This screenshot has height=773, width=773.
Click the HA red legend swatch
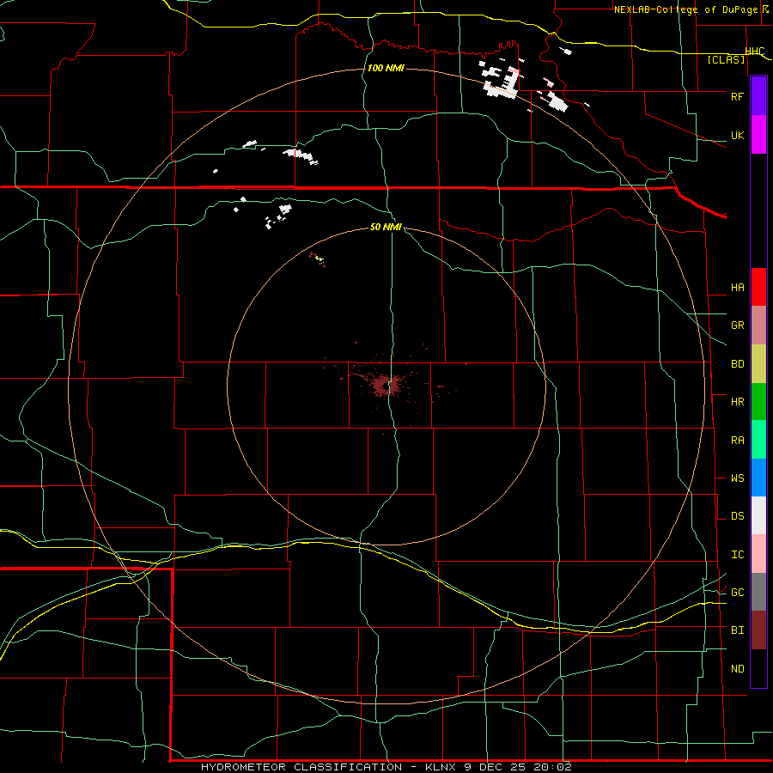(758, 287)
